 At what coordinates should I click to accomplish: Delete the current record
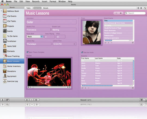(32, 100)
